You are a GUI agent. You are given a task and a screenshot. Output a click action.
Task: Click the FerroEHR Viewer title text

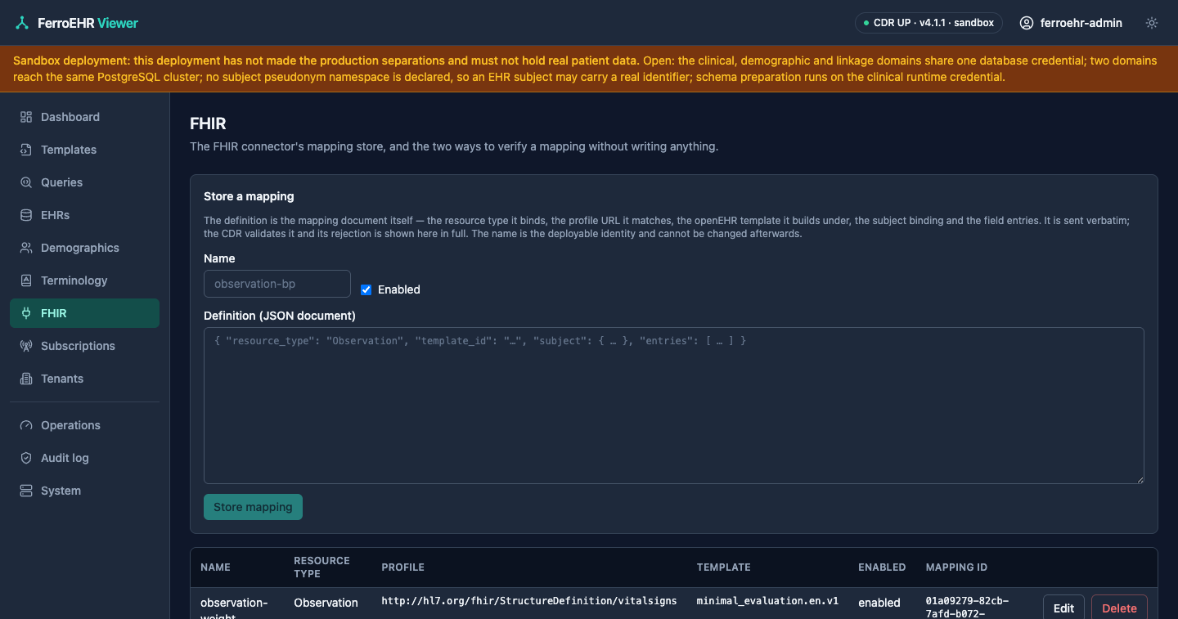pos(88,23)
